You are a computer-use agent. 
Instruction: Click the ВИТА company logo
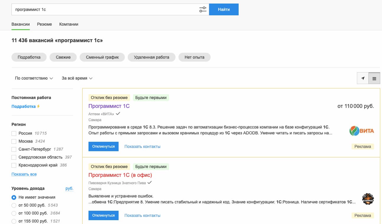[x=362, y=131]
